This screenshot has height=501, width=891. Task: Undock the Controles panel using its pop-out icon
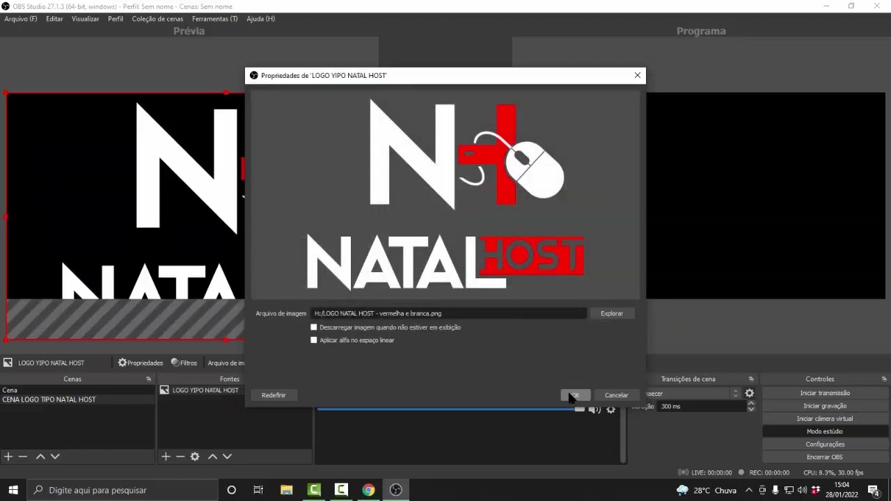pyautogui.click(x=884, y=379)
